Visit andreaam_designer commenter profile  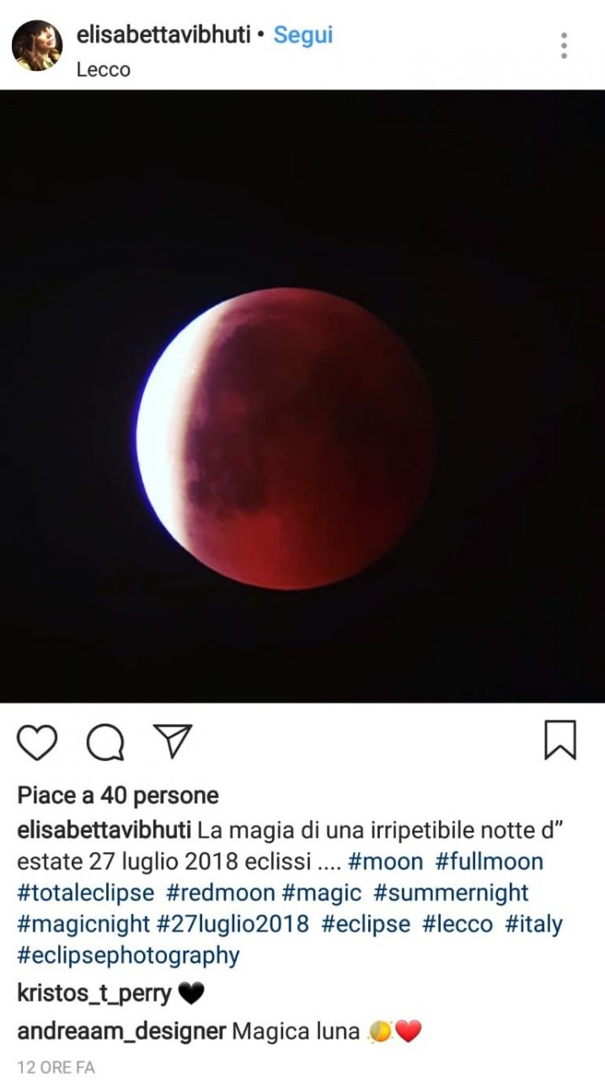click(x=121, y=1030)
